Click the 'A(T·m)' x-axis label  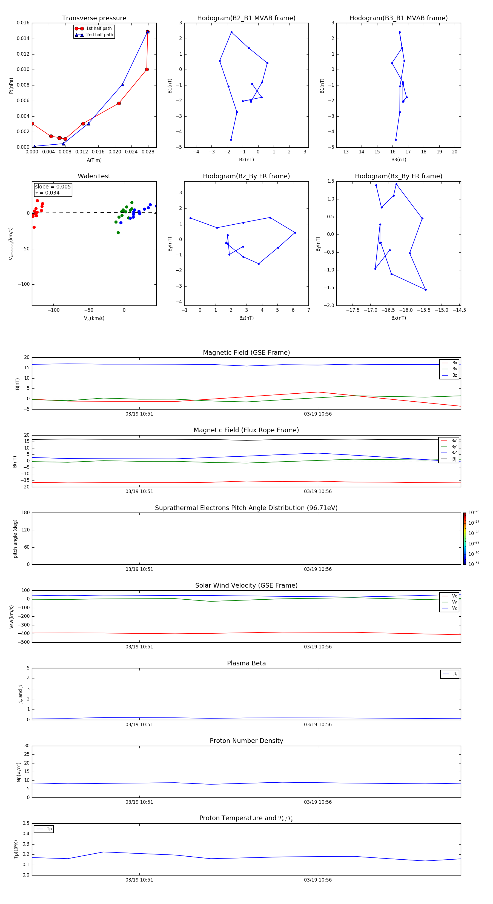coord(94,160)
